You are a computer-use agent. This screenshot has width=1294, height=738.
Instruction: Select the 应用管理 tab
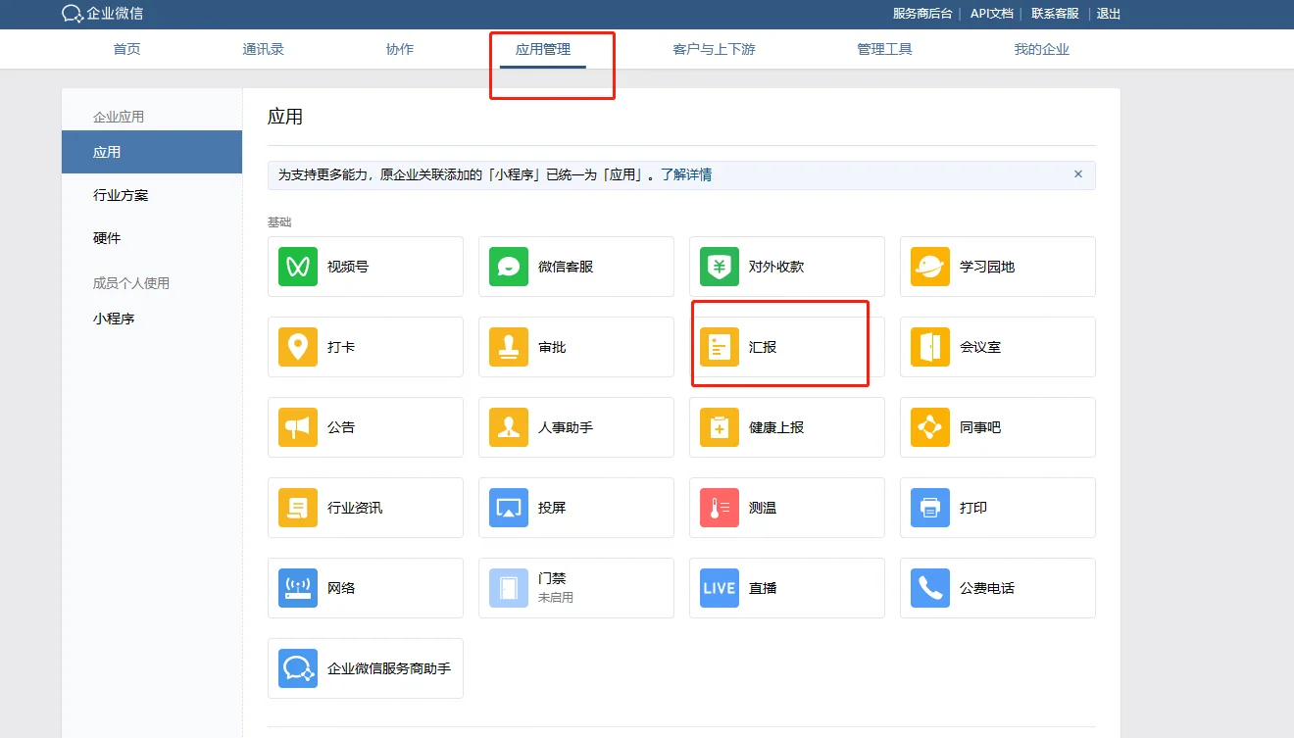pyautogui.click(x=543, y=49)
